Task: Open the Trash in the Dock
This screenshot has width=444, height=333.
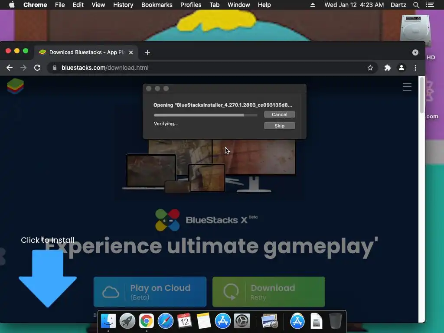Action: pos(336,321)
